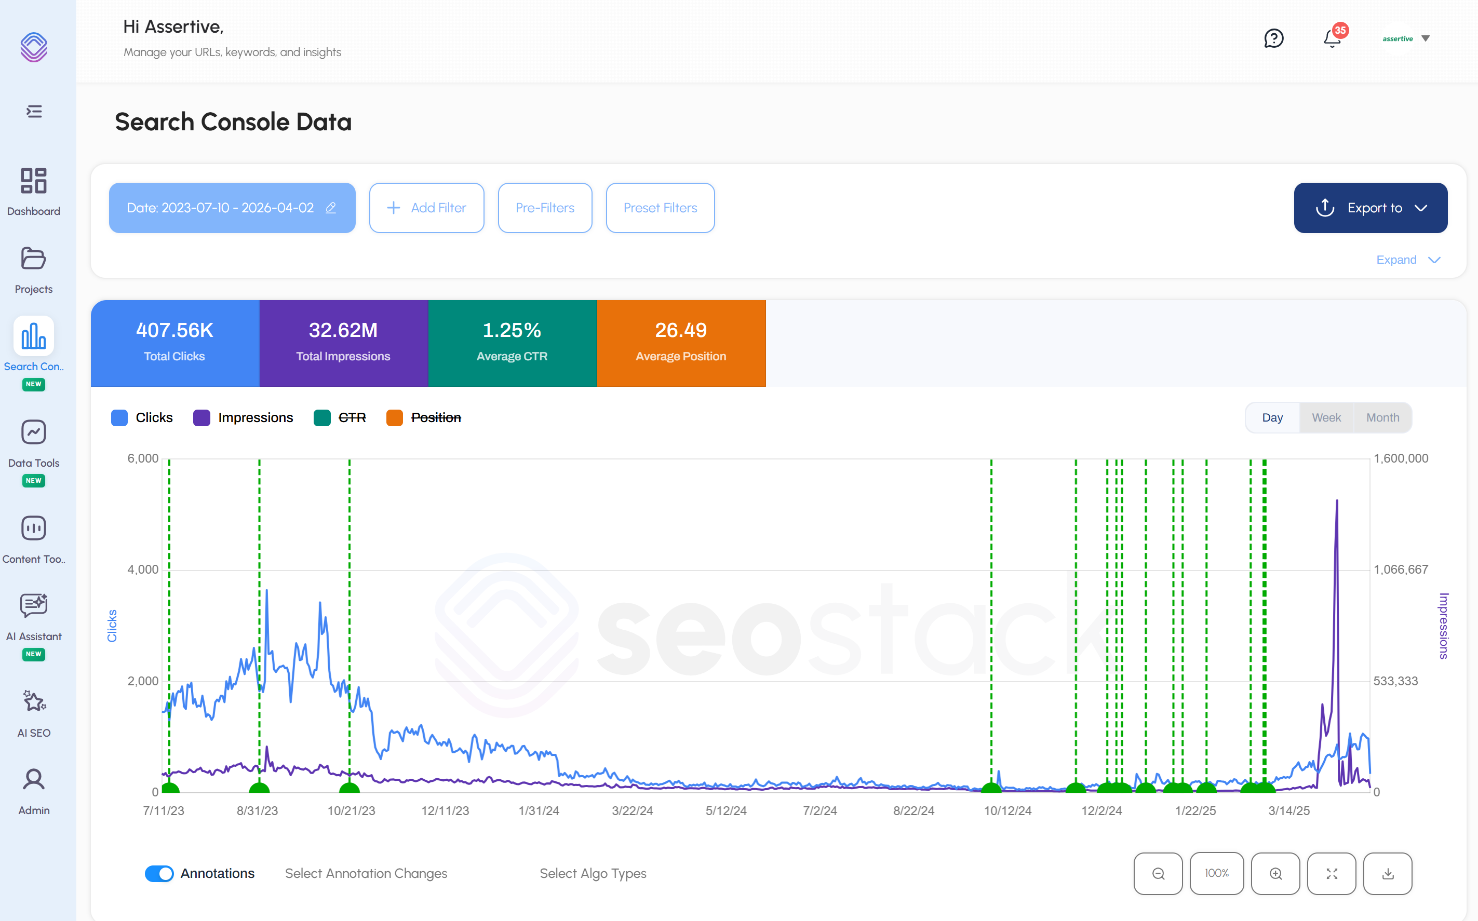Screen dimensions: 1478x921
Task: Click the Add Filter button
Action: click(x=426, y=208)
